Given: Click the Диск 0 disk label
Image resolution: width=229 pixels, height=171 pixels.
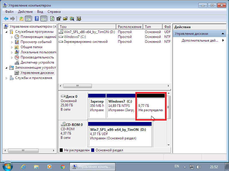Looking at the screenshot, I should click(x=72, y=97).
